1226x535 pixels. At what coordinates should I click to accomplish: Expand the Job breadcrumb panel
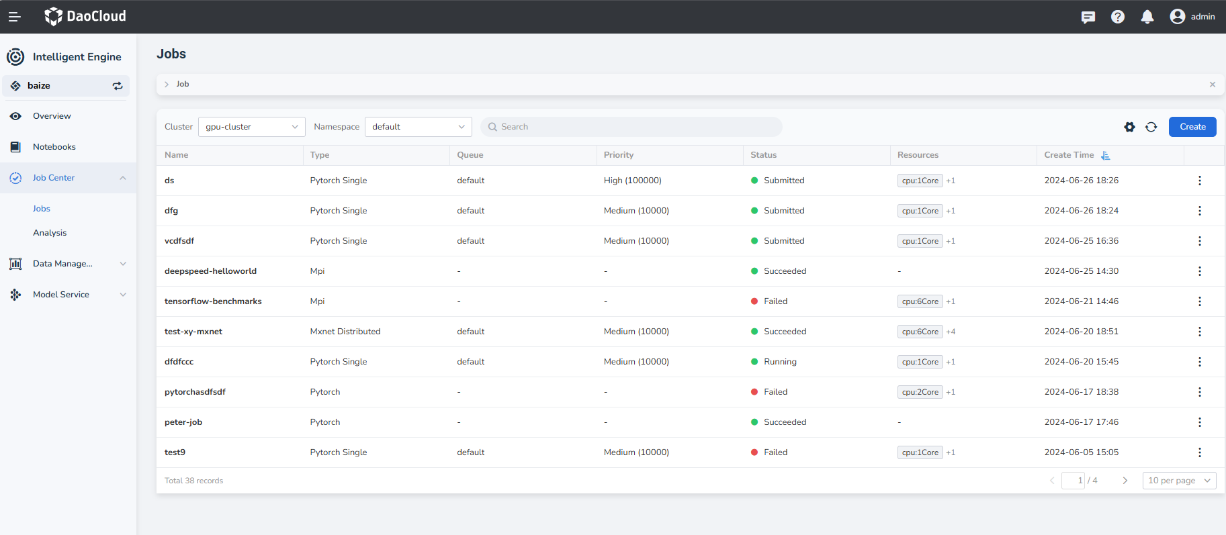(167, 85)
